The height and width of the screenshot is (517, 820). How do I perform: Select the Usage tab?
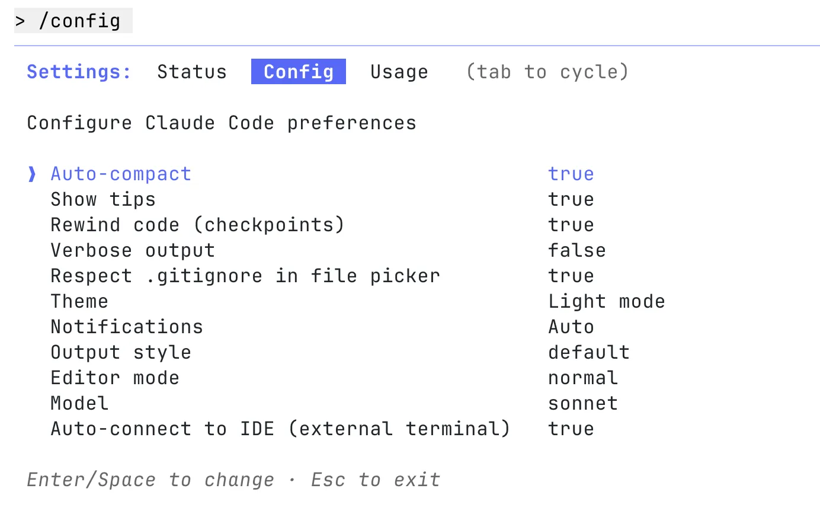(399, 72)
